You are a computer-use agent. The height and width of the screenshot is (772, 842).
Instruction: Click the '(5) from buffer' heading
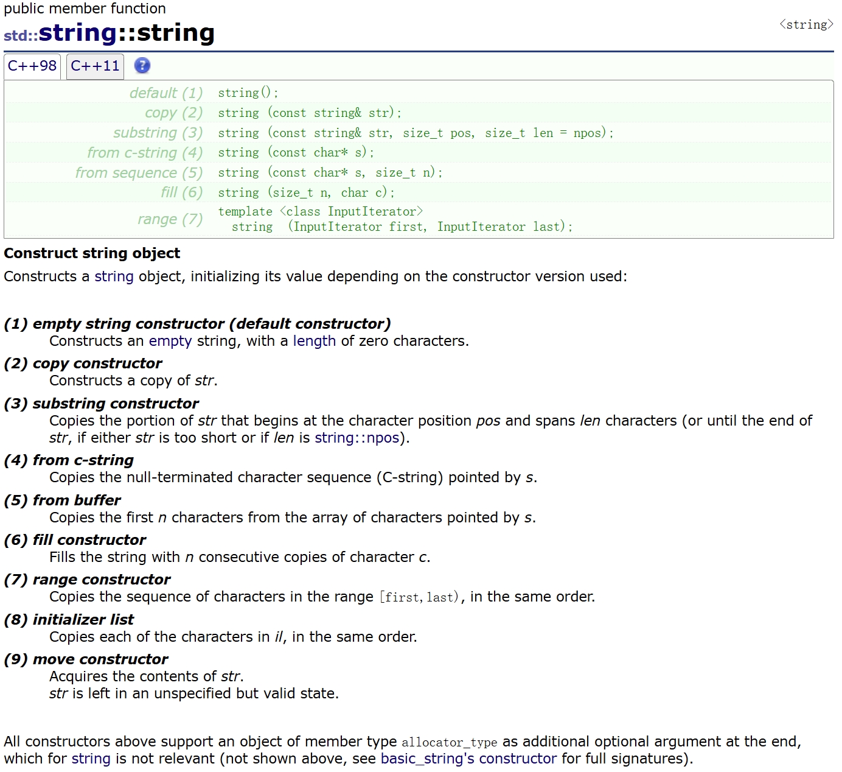pyautogui.click(x=62, y=500)
